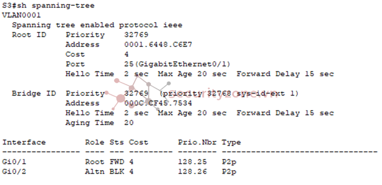
Task: Select the Gi0/1 interface row
Action: pos(120,162)
